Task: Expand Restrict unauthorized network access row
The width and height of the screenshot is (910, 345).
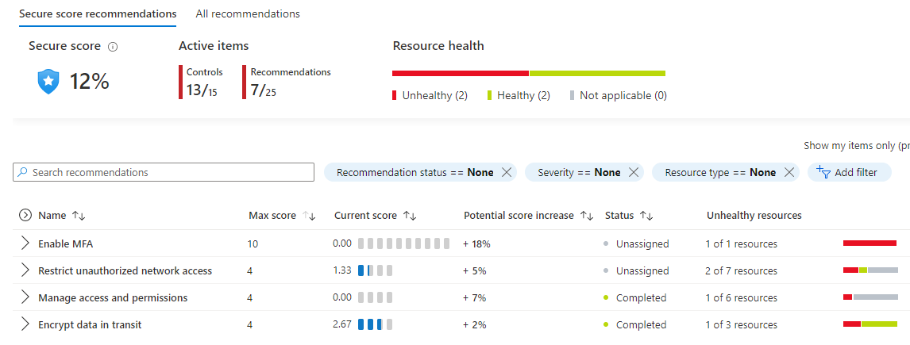Action: click(x=25, y=270)
